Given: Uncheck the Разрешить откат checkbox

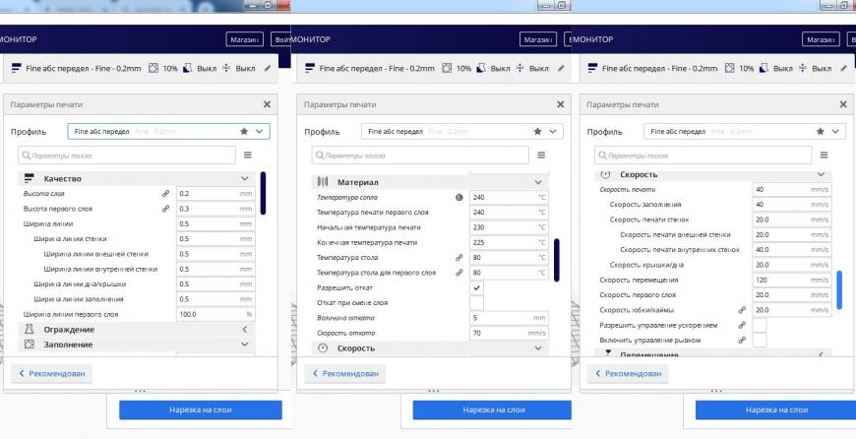Looking at the screenshot, I should tap(476, 287).
